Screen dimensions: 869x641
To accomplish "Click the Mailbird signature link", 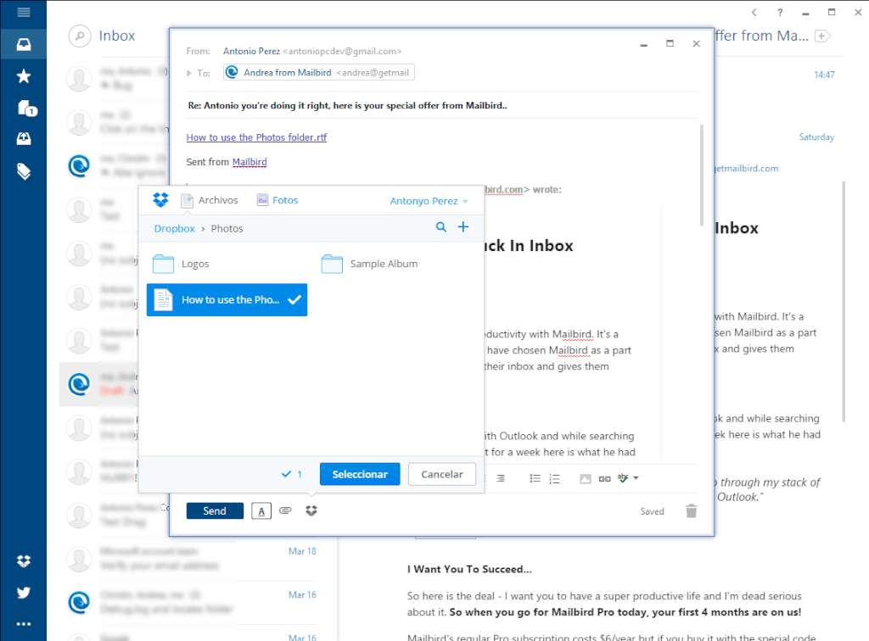I will [x=249, y=162].
